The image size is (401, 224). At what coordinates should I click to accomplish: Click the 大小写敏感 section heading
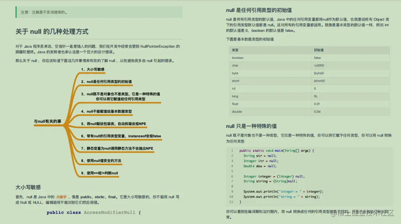pos(28,187)
